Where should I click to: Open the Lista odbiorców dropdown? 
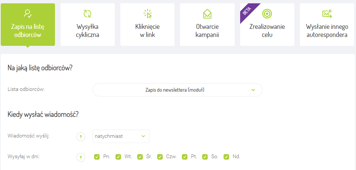click(177, 90)
